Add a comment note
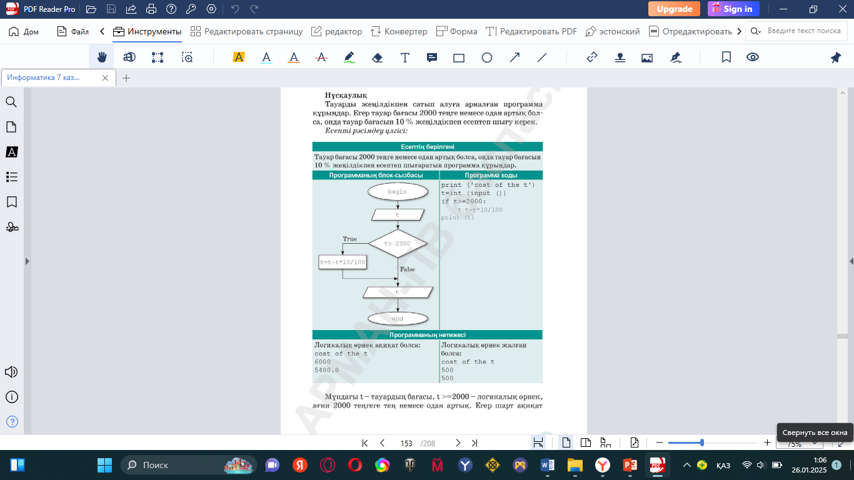 (x=432, y=57)
